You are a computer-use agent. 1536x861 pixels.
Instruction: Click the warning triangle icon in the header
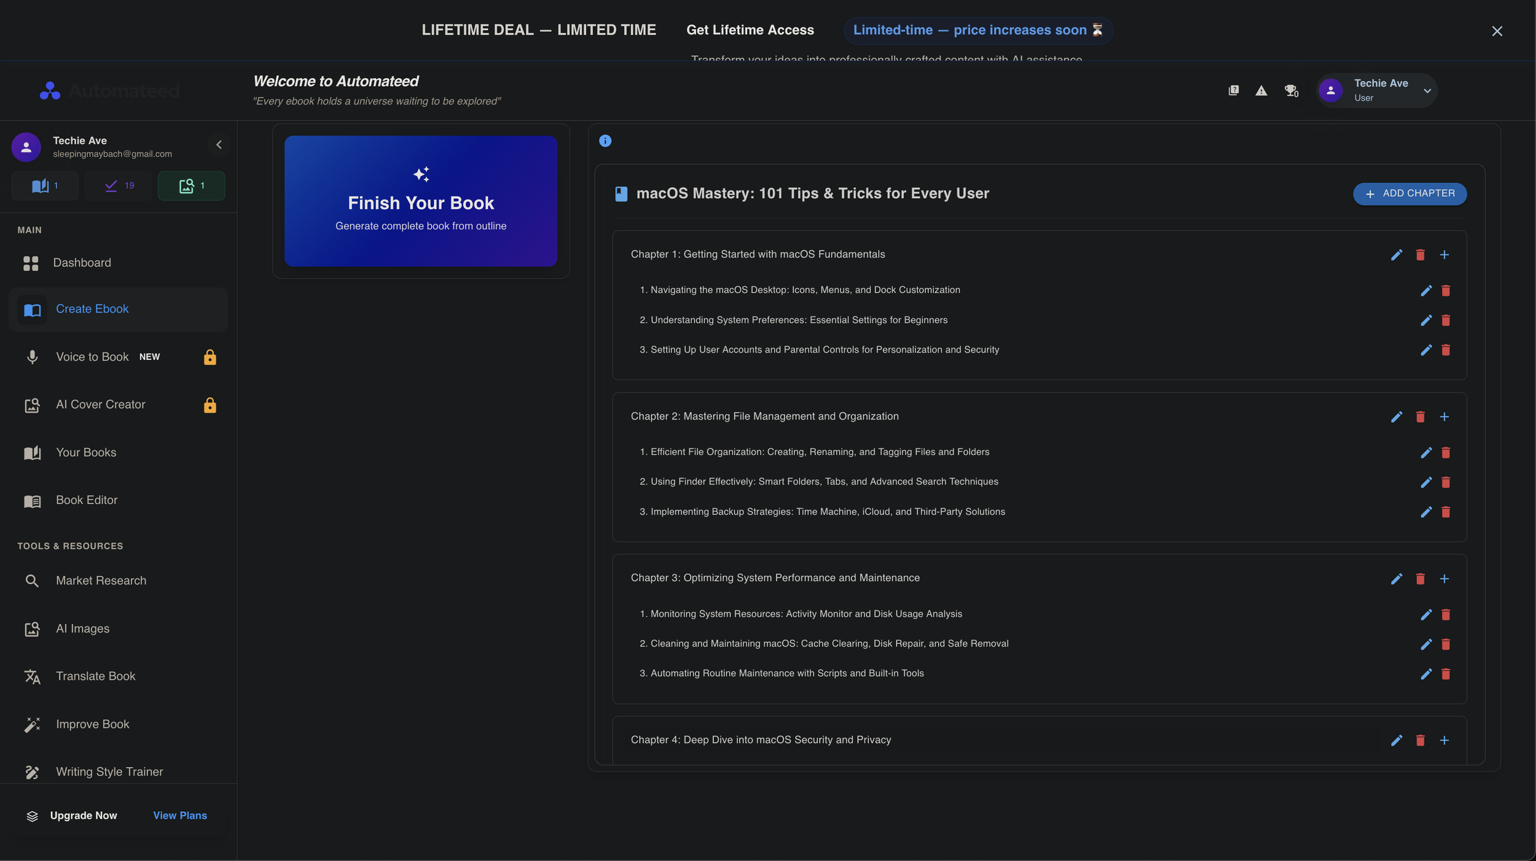1261,91
